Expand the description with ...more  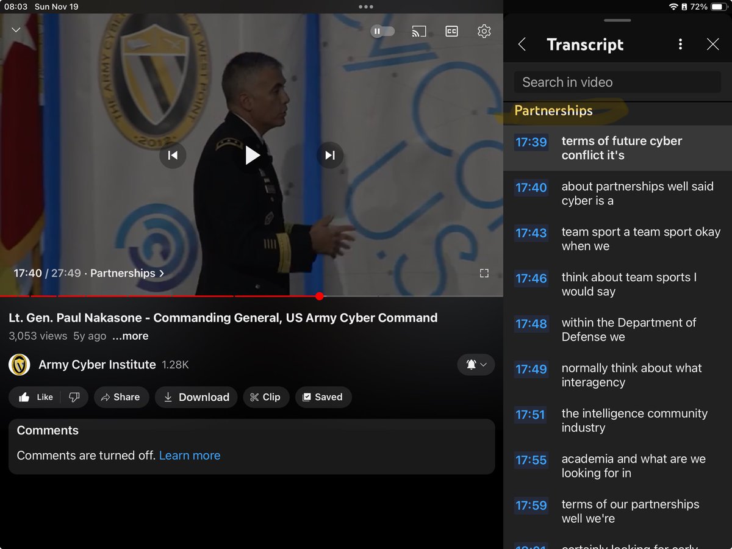click(x=130, y=336)
